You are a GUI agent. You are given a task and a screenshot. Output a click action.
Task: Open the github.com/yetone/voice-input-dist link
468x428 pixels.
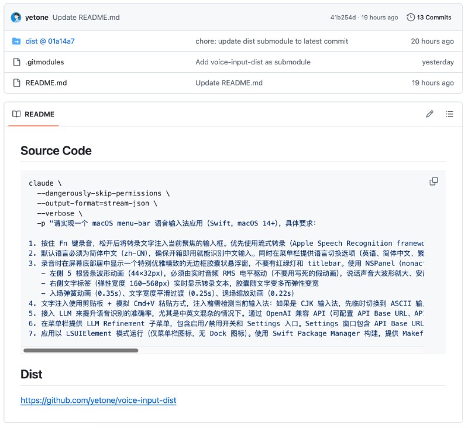(98, 400)
